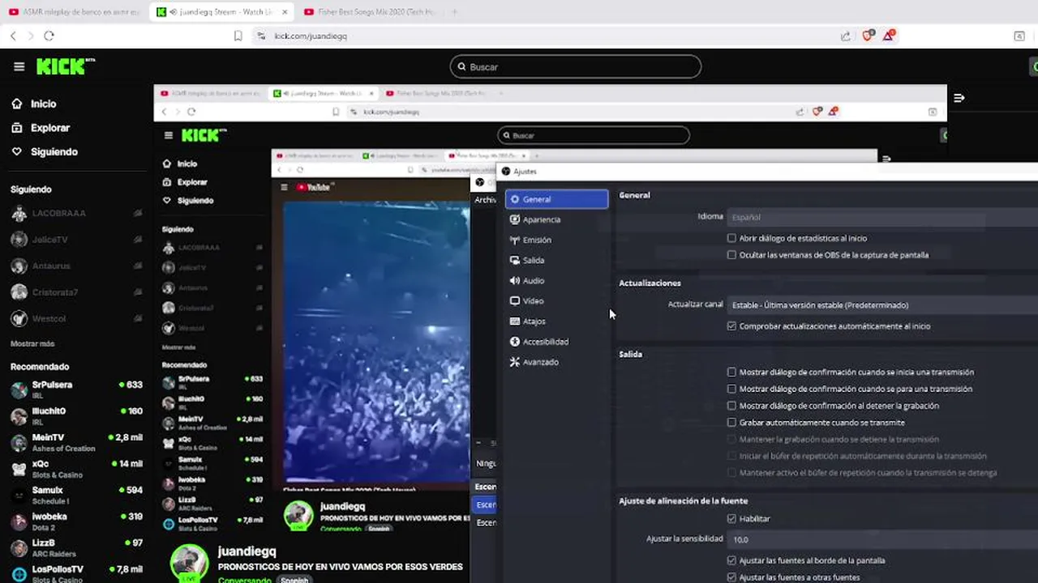
Task: Click browser back arrow button
Action: (13, 36)
